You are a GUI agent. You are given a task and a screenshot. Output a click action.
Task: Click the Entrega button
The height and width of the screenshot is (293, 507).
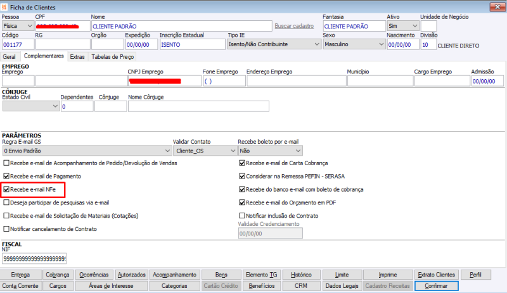21,275
